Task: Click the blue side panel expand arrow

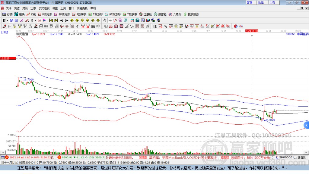Action: tap(307, 125)
